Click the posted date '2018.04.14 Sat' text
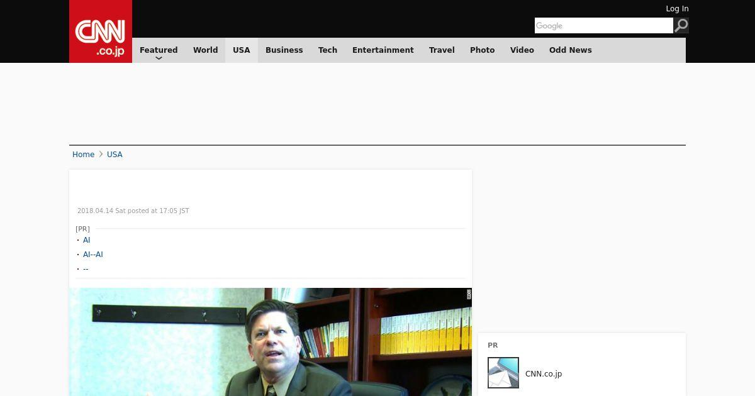The image size is (755, 396). [x=101, y=211]
